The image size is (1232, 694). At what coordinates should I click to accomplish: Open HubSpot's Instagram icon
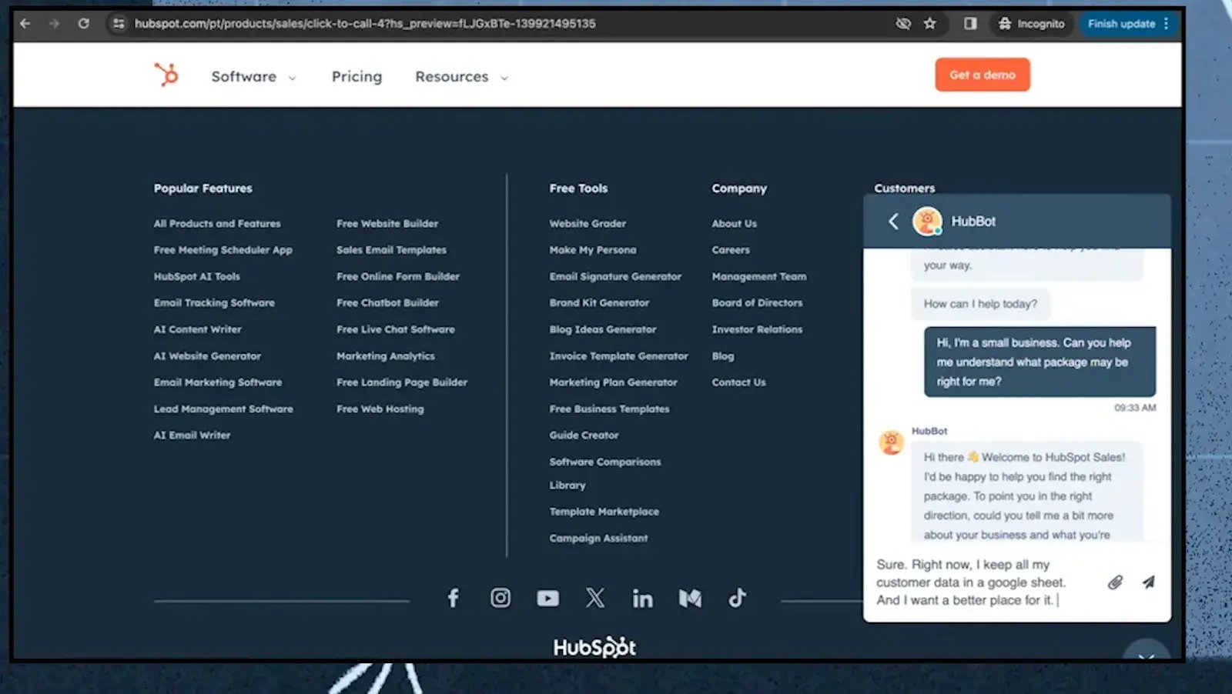click(500, 598)
